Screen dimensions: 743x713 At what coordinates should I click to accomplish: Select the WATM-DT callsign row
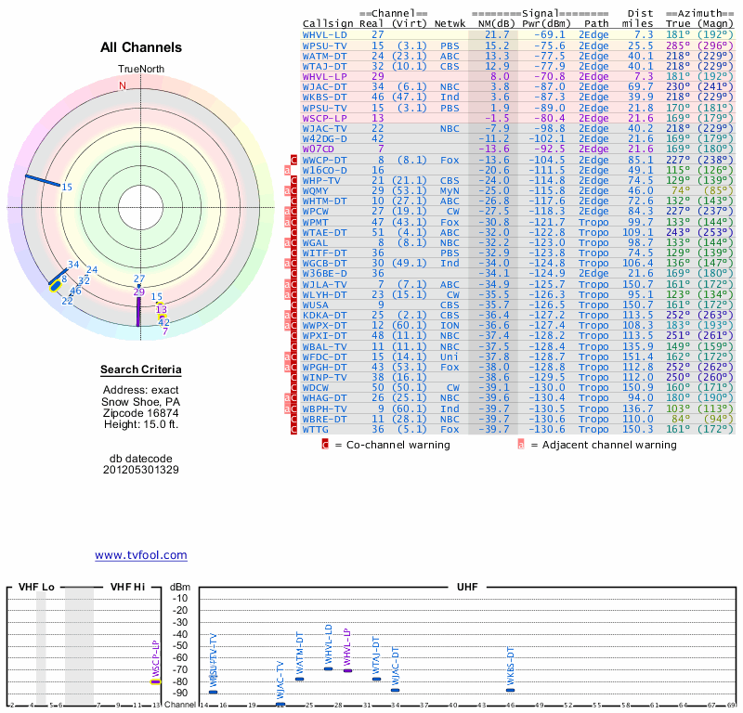tap(325, 55)
